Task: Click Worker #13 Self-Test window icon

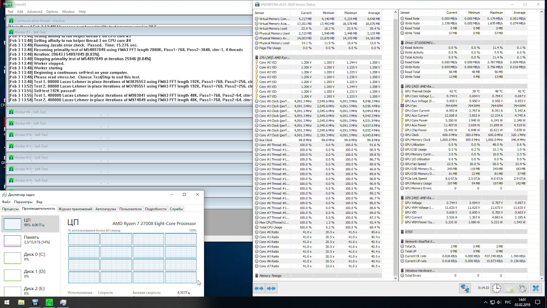Action: [x=11, y=169]
